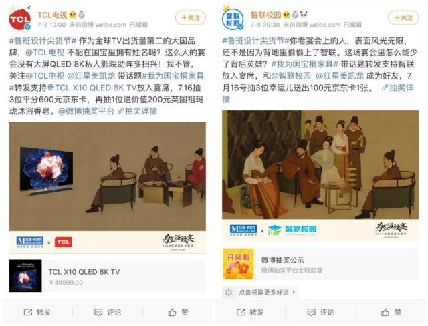Open the 微博抽奖公示 lottery card
This screenshot has width=428, height=326.
coord(320,264)
